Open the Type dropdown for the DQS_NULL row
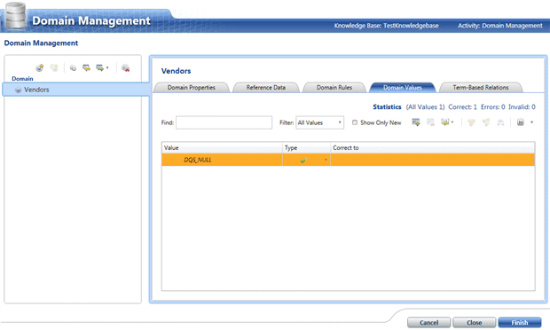 [x=326, y=160]
